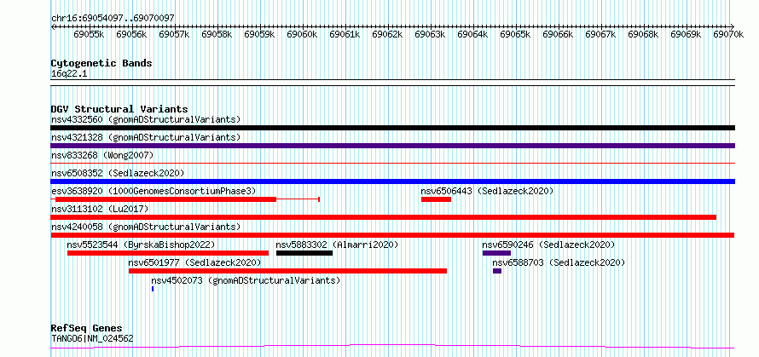Select the short red nsv6506443 bar

pos(436,199)
